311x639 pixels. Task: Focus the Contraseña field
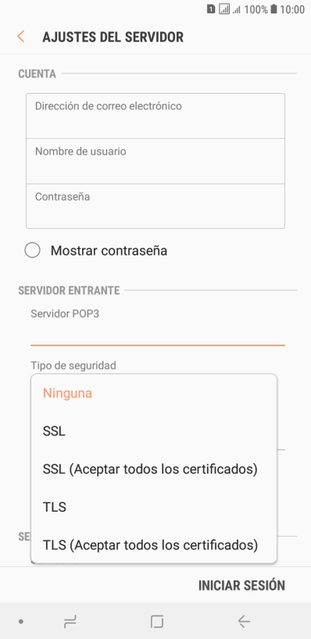point(155,206)
